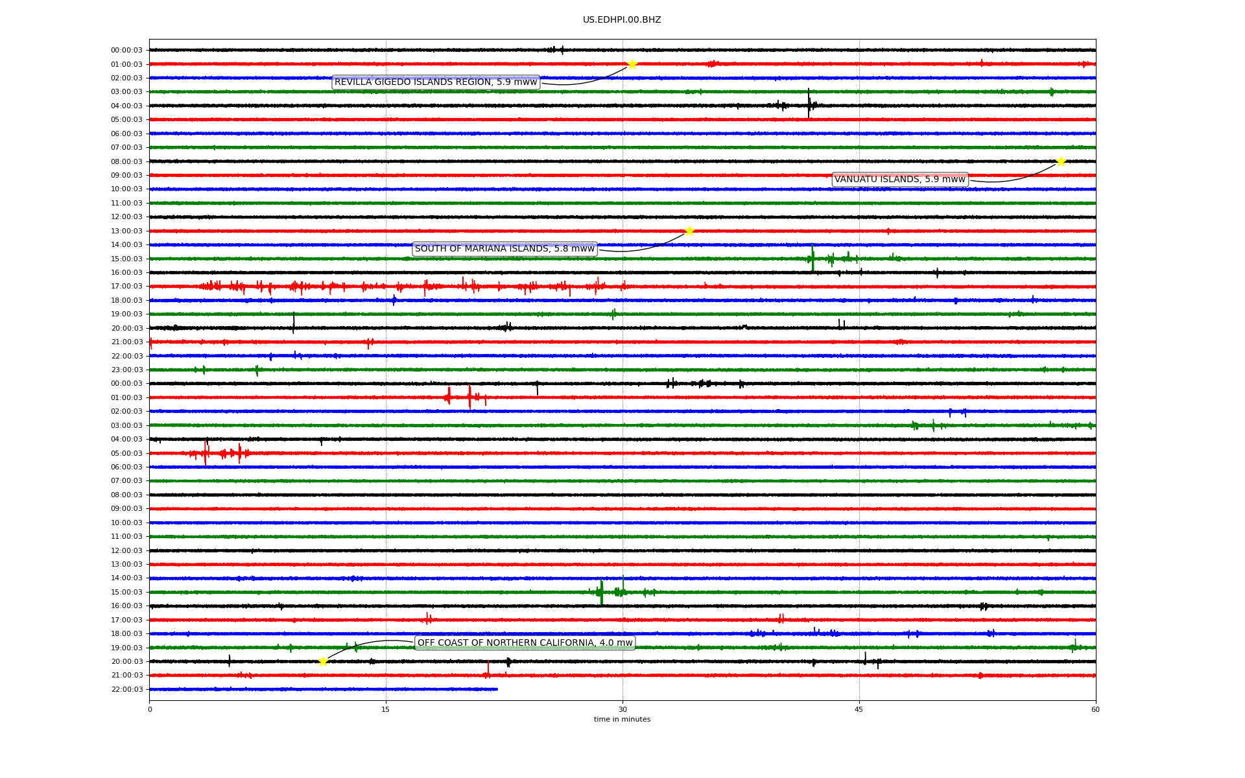Image resolution: width=1245 pixels, height=778 pixels.
Task: Click the x-axis label time in minutes
Action: (622, 720)
